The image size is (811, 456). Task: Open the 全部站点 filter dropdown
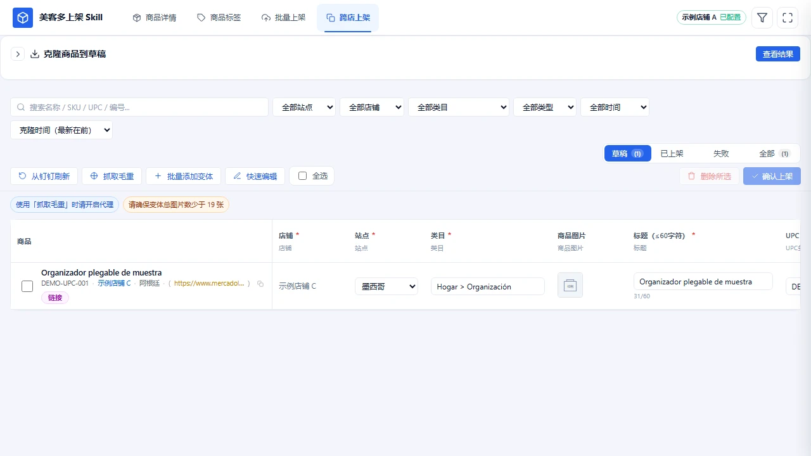point(304,107)
